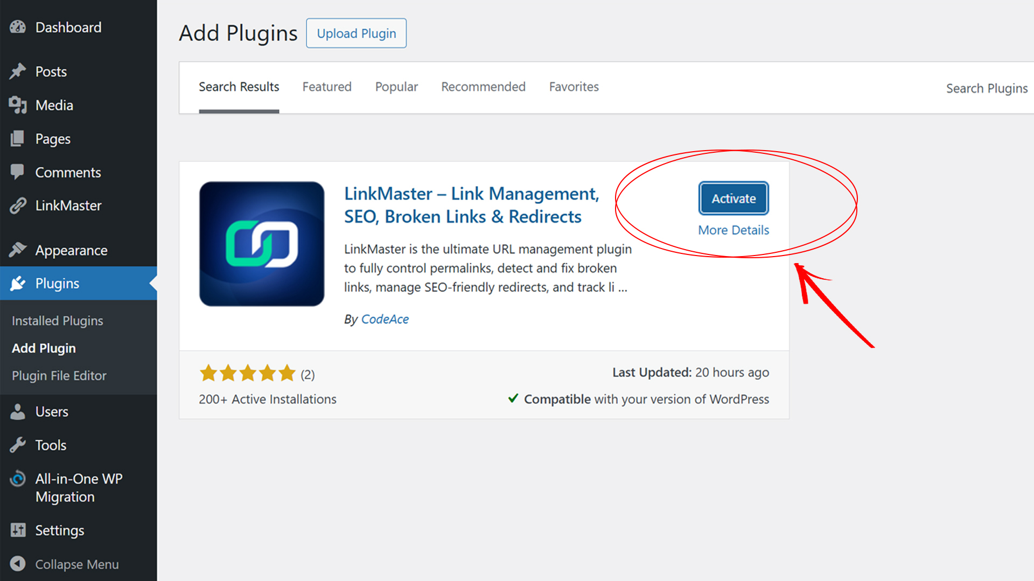Open Appearance in the sidebar
This screenshot has height=581, width=1034.
click(x=78, y=250)
